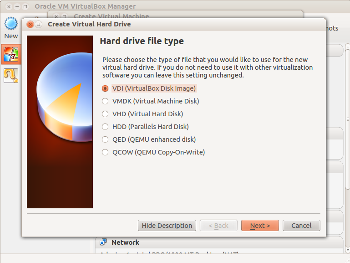This screenshot has height=263, width=350.
Task: Select QCOW (QEMU Copy-On-Write) option
Action: point(153,152)
